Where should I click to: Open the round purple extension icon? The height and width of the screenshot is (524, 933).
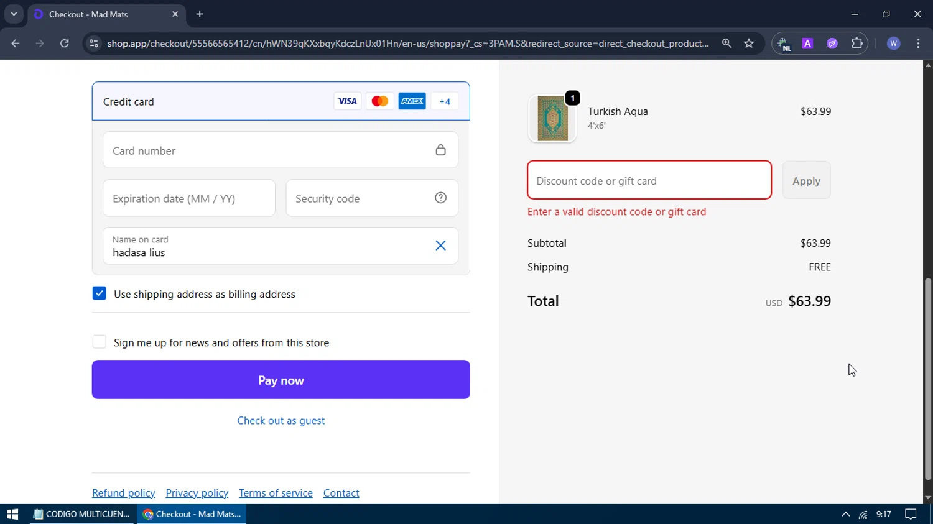[832, 44]
